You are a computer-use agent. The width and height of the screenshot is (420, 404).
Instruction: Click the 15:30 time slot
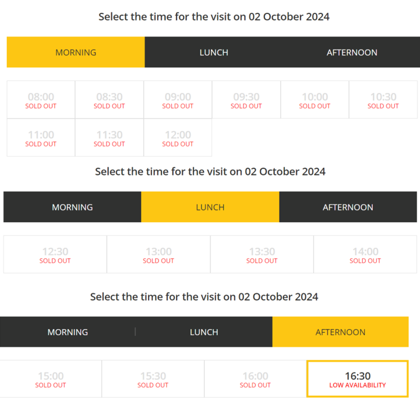coord(153,380)
